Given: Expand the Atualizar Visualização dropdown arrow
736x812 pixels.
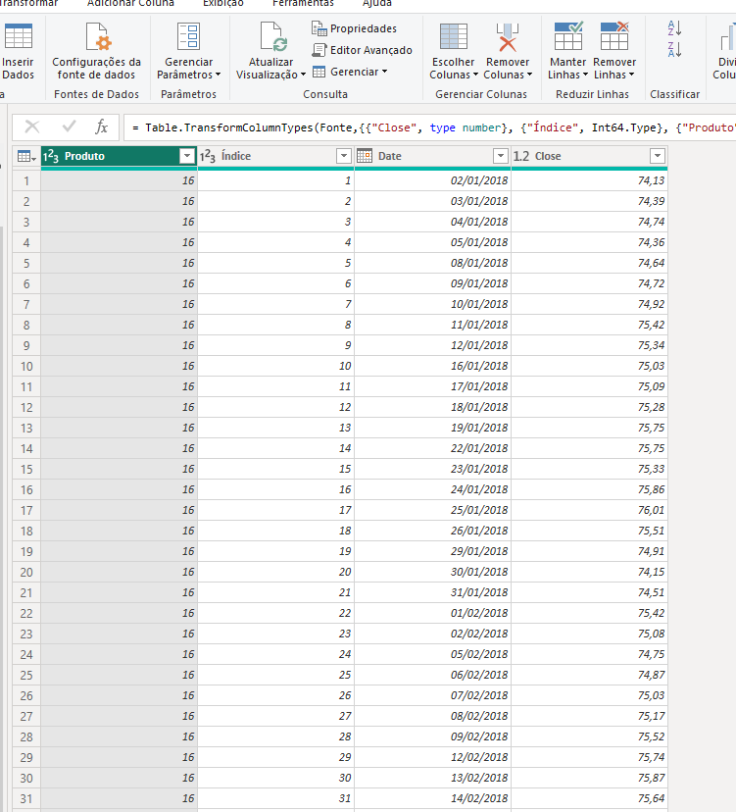Looking at the screenshot, I should tap(303, 75).
